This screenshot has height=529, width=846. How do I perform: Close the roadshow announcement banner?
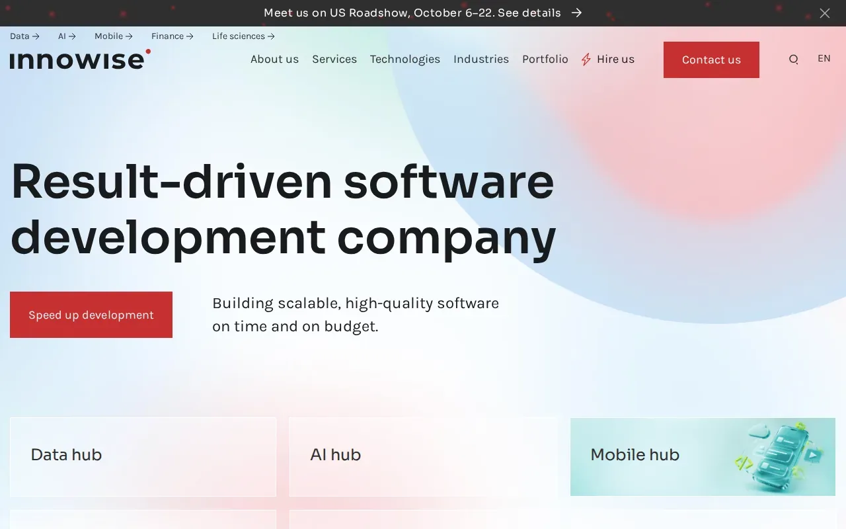[825, 13]
